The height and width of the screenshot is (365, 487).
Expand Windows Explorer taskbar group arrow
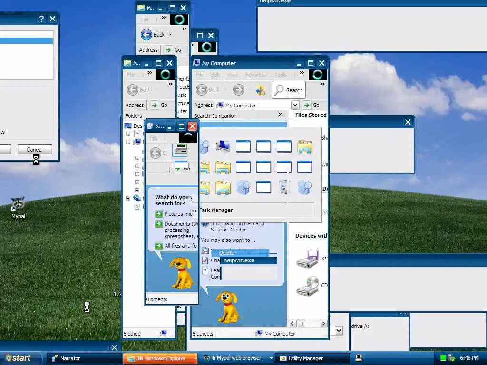195,358
